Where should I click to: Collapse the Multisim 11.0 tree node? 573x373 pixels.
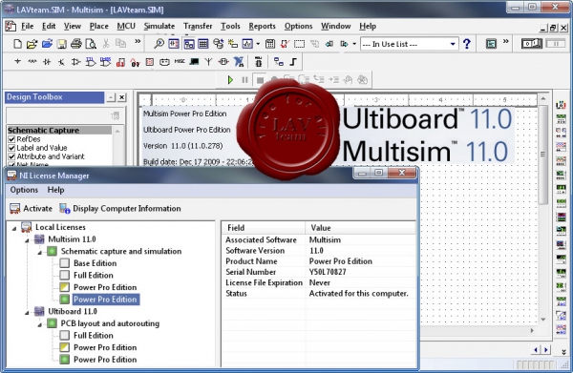pyautogui.click(x=27, y=240)
